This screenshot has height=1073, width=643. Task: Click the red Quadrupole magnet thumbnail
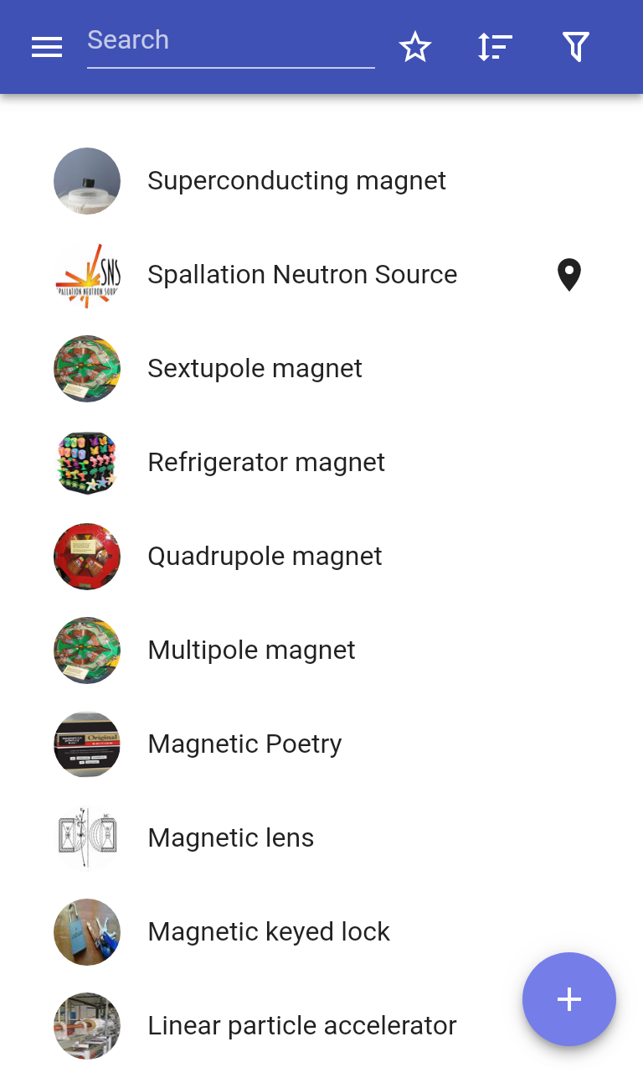(87, 557)
